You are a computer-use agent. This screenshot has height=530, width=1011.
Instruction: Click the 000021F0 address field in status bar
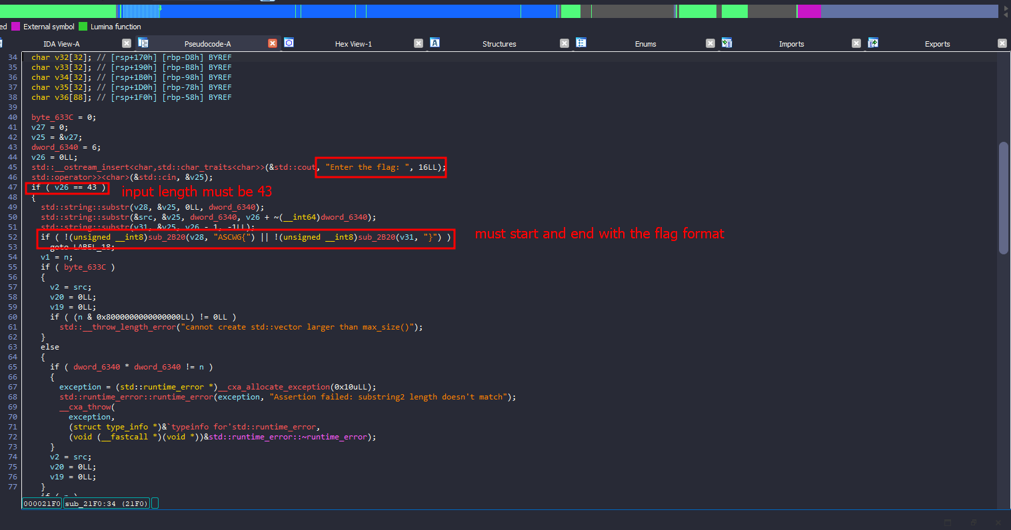(x=42, y=504)
